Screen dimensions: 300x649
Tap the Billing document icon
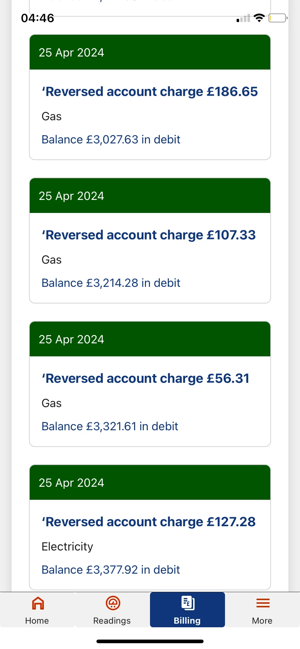point(188,603)
